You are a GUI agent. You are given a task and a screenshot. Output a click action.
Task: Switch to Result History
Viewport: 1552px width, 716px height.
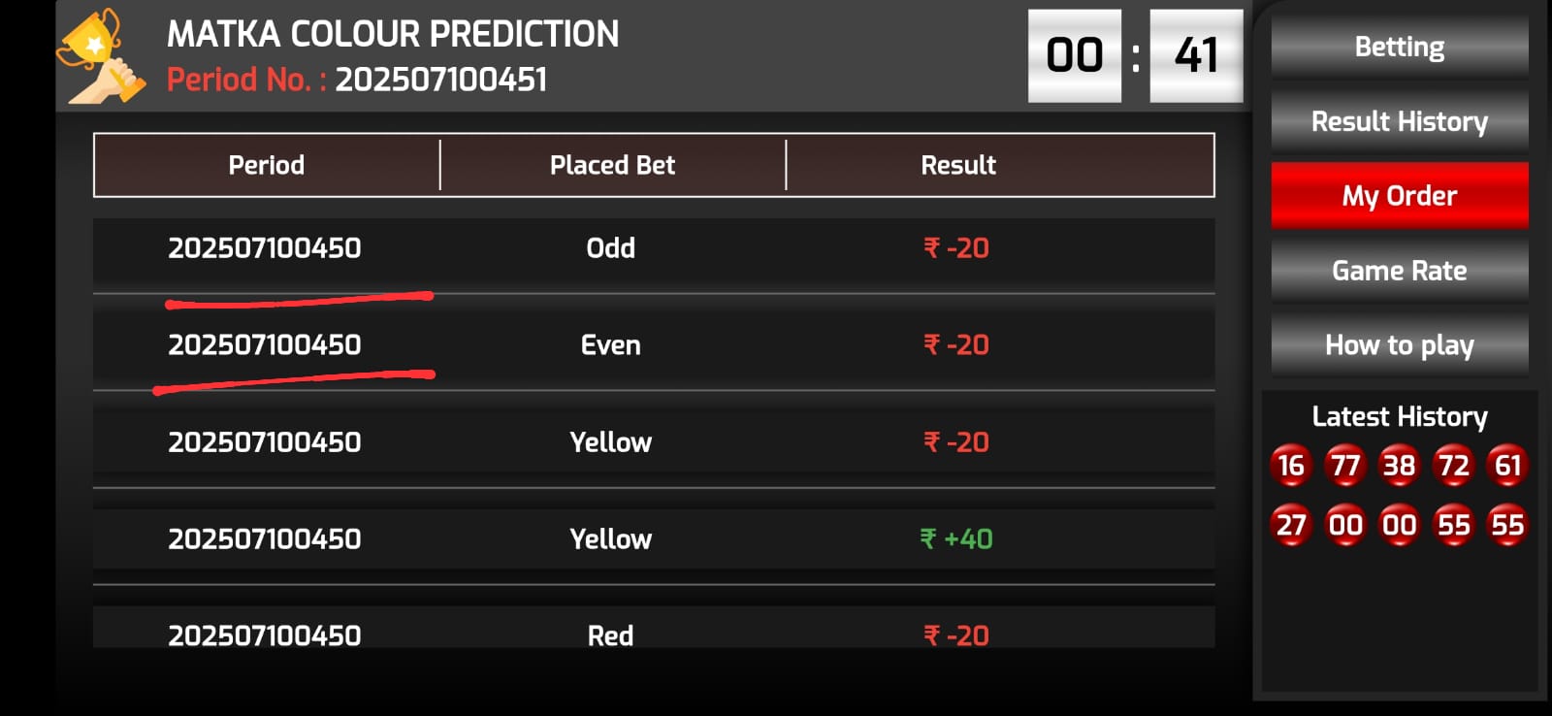1399,121
